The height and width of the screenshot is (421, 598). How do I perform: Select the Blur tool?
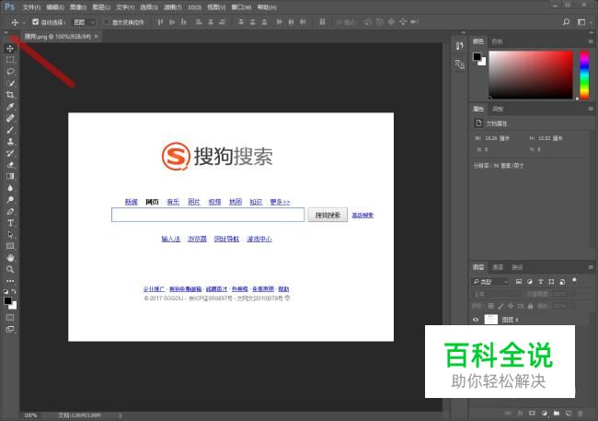coord(10,188)
